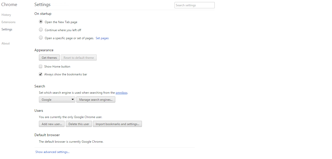Go to Extensions in the sidebar
The width and height of the screenshot is (332, 159).
click(9, 22)
